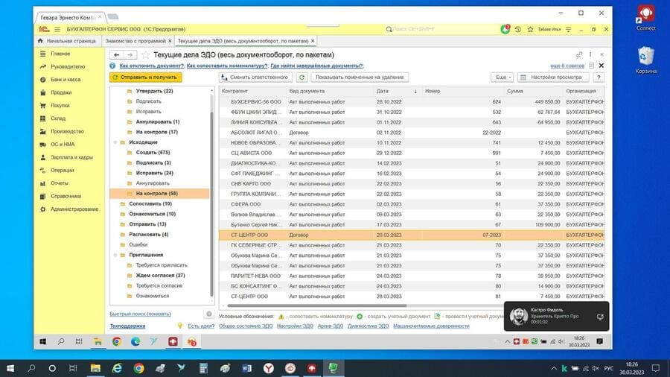This screenshot has height=377, width=670.
Task: Select Гевара Эрнесто browser-style window tab
Action: click(68, 18)
